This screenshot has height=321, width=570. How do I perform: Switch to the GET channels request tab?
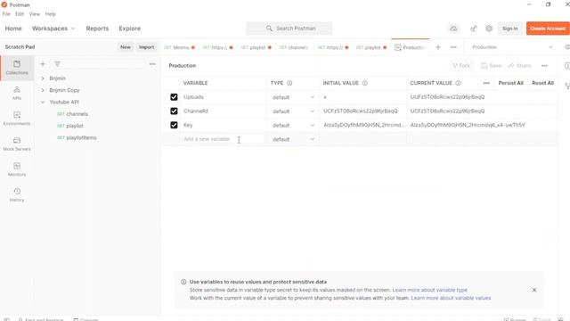click(294, 47)
